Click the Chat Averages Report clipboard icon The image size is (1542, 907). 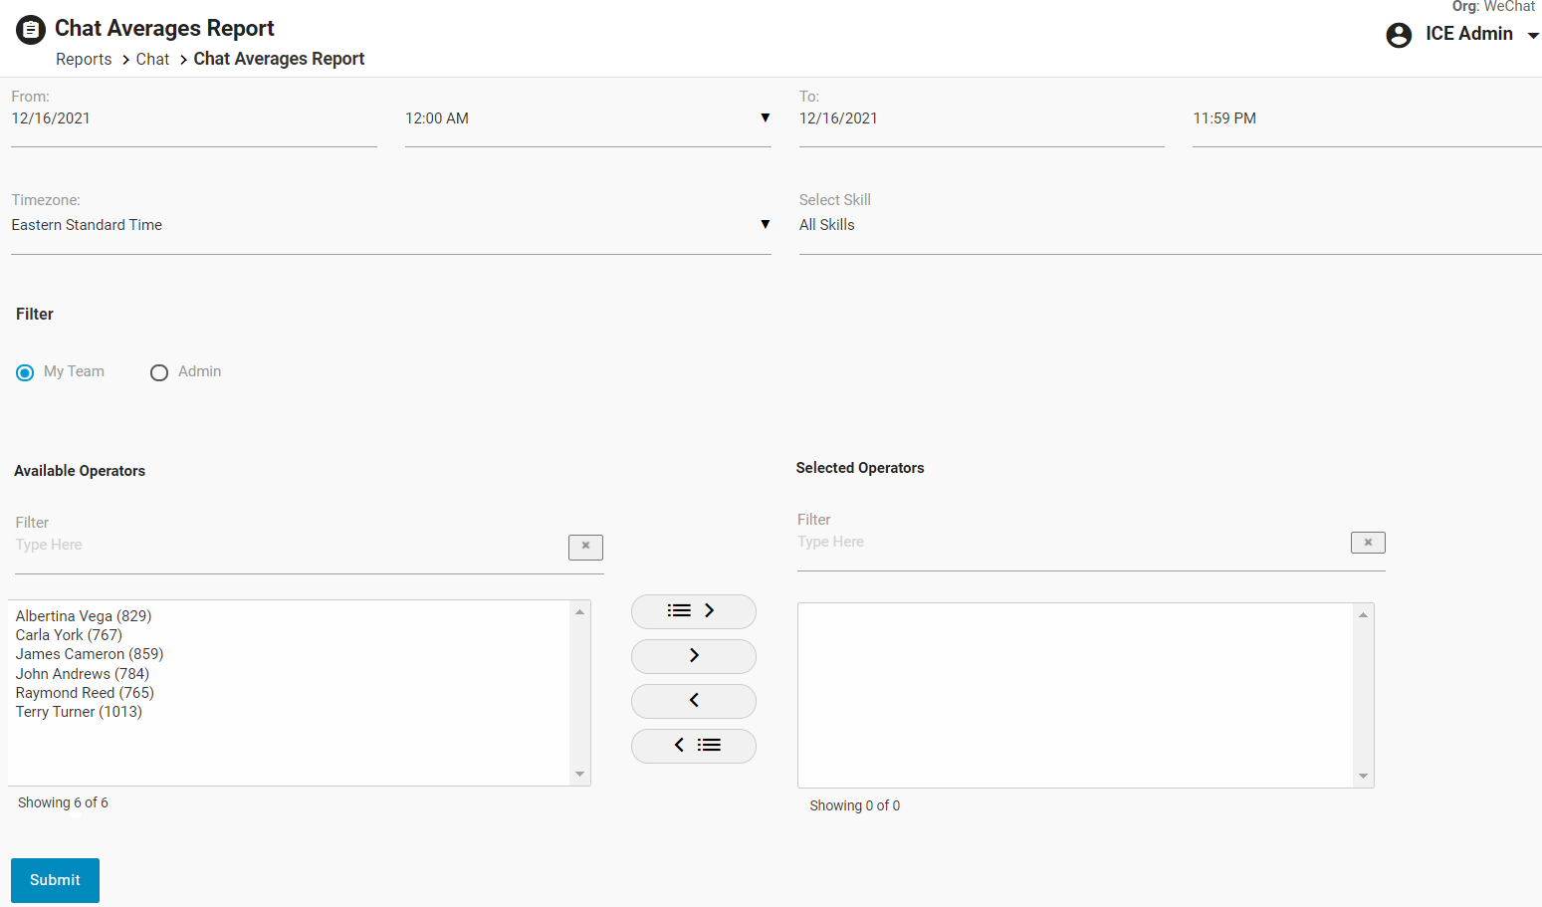[x=31, y=30]
